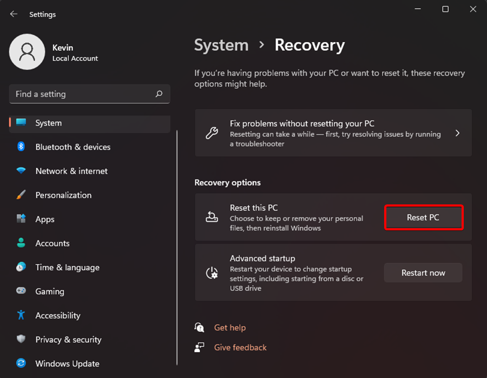This screenshot has height=378, width=487.
Task: Select Time & language in sidebar
Action: pyautogui.click(x=67, y=267)
